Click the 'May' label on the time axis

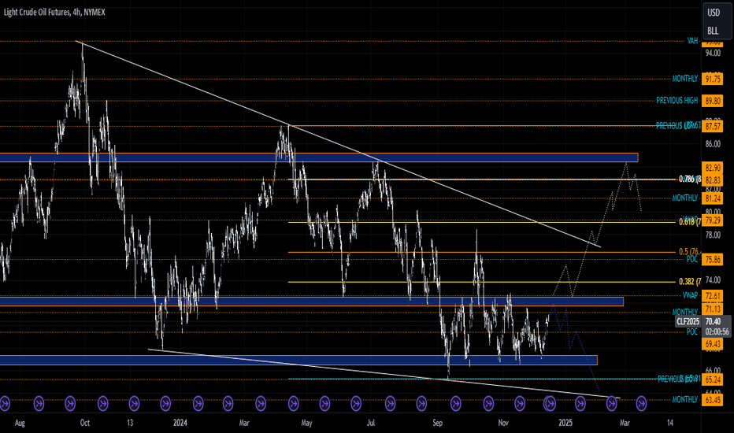[x=306, y=424]
